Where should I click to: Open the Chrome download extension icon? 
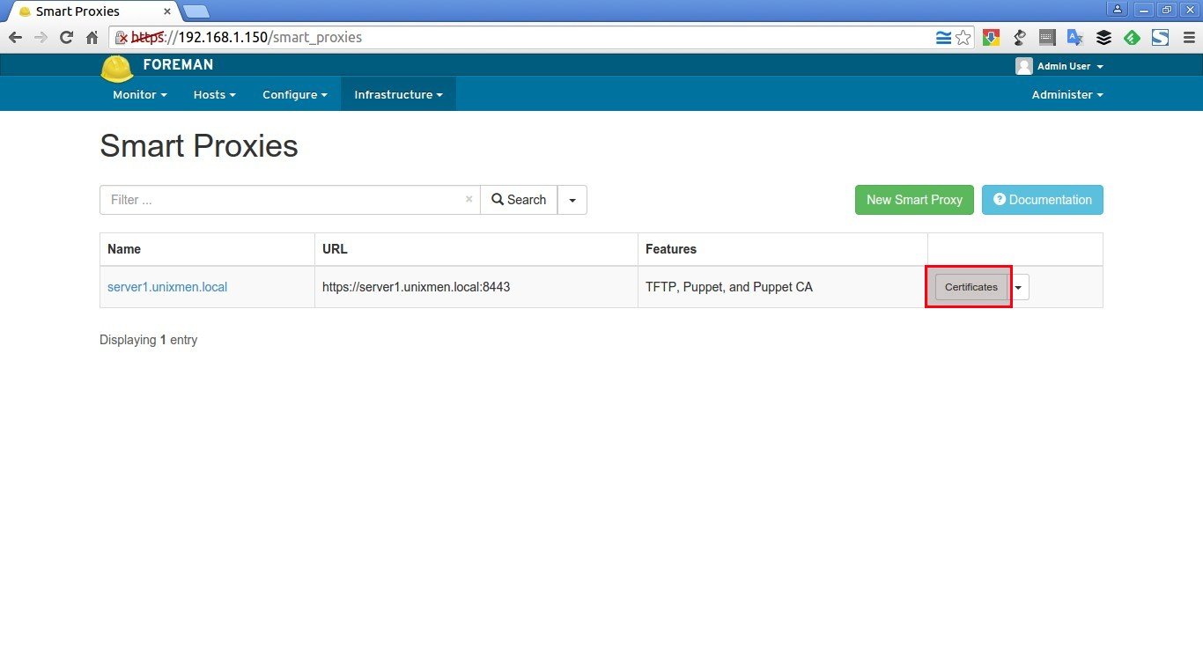pos(992,38)
